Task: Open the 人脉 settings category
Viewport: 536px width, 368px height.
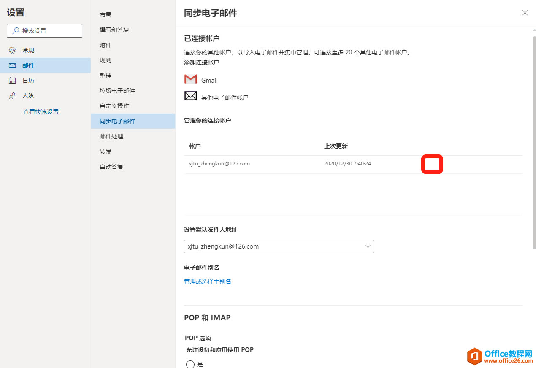Action: [x=45, y=96]
